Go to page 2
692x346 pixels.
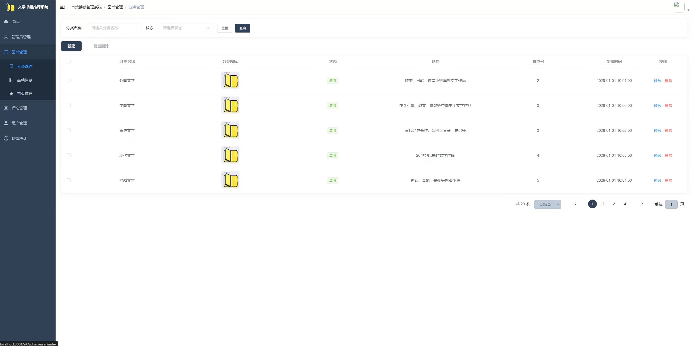click(x=603, y=204)
